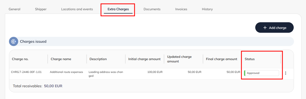Open the Shipper tab

(x=41, y=9)
